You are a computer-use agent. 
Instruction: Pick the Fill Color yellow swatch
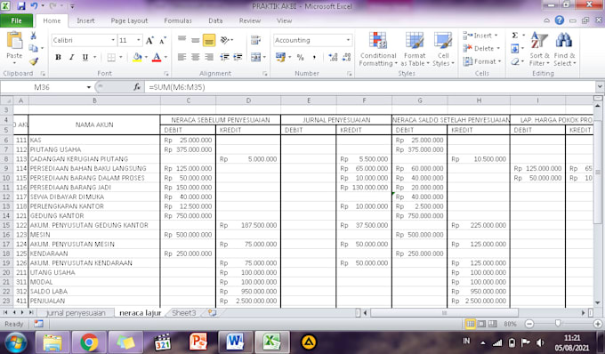point(137,57)
